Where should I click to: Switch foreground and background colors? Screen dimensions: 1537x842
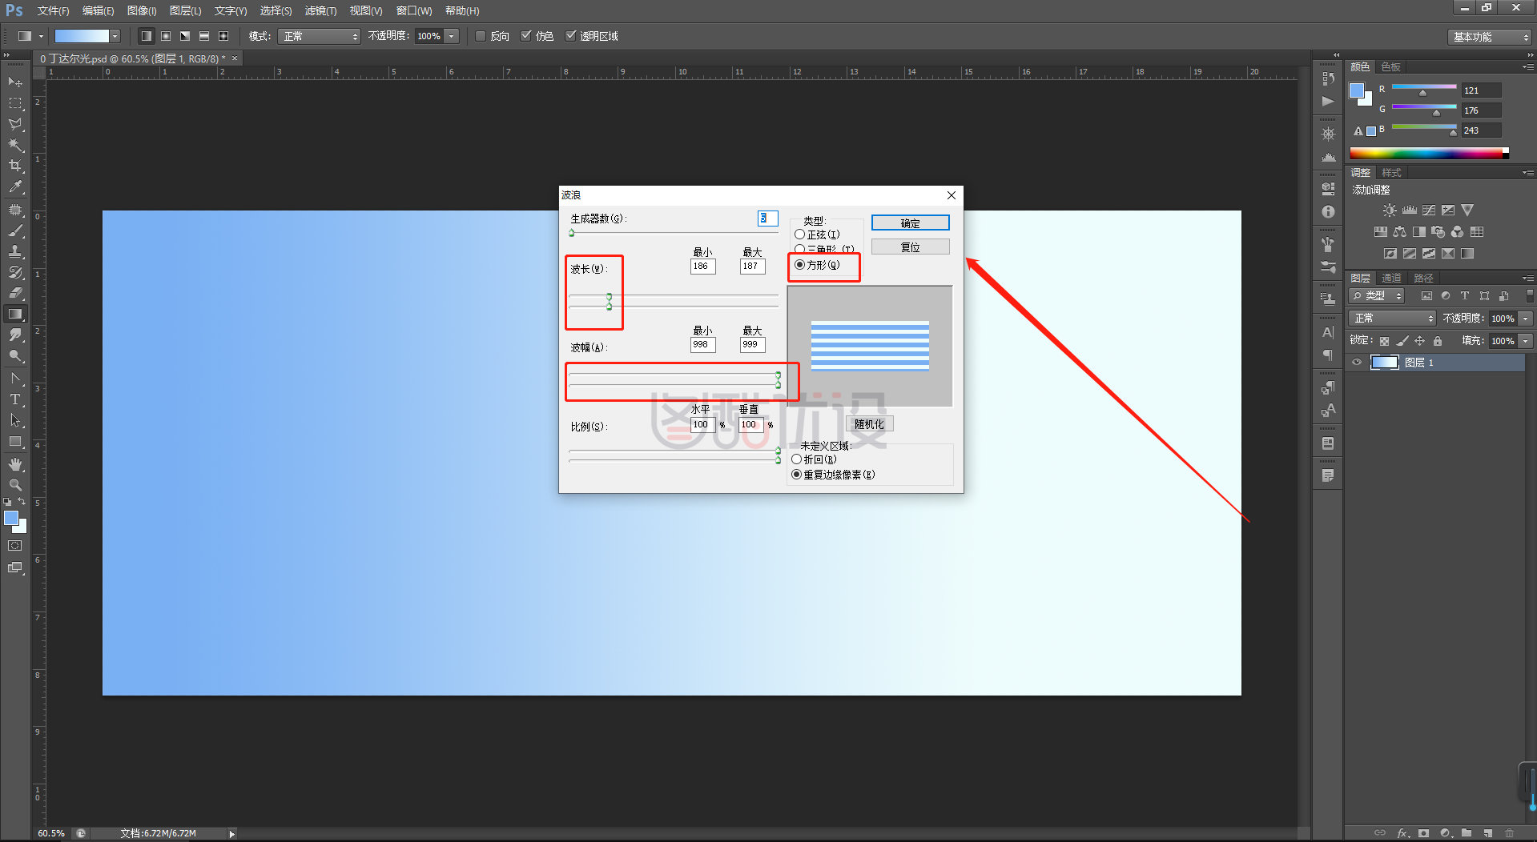tap(22, 502)
